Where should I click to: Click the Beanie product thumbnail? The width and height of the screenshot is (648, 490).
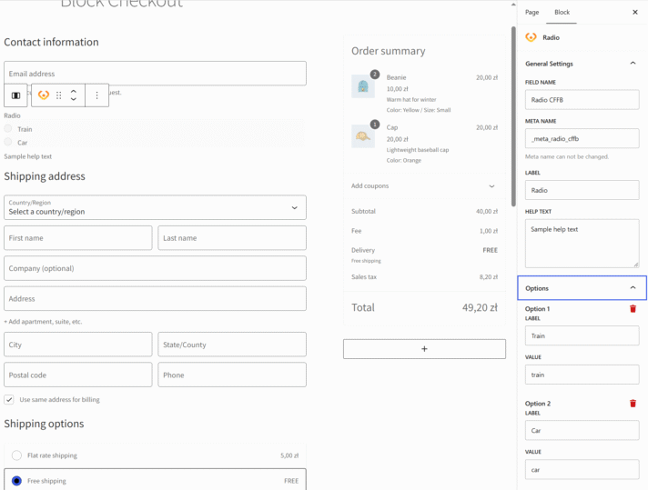pos(363,86)
